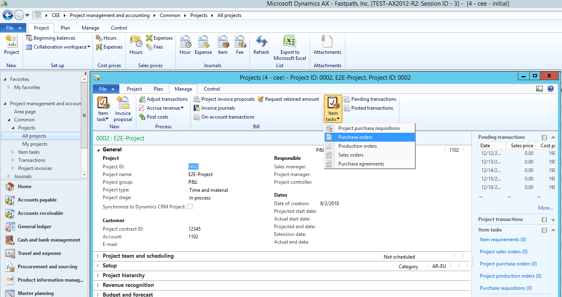
Task: Open the Item journal icon
Action: pyautogui.click(x=223, y=45)
